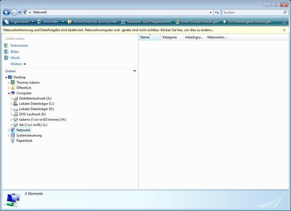Click Active Directory durchsuchen
The width and height of the screenshot is (291, 211).
tap(92, 22)
